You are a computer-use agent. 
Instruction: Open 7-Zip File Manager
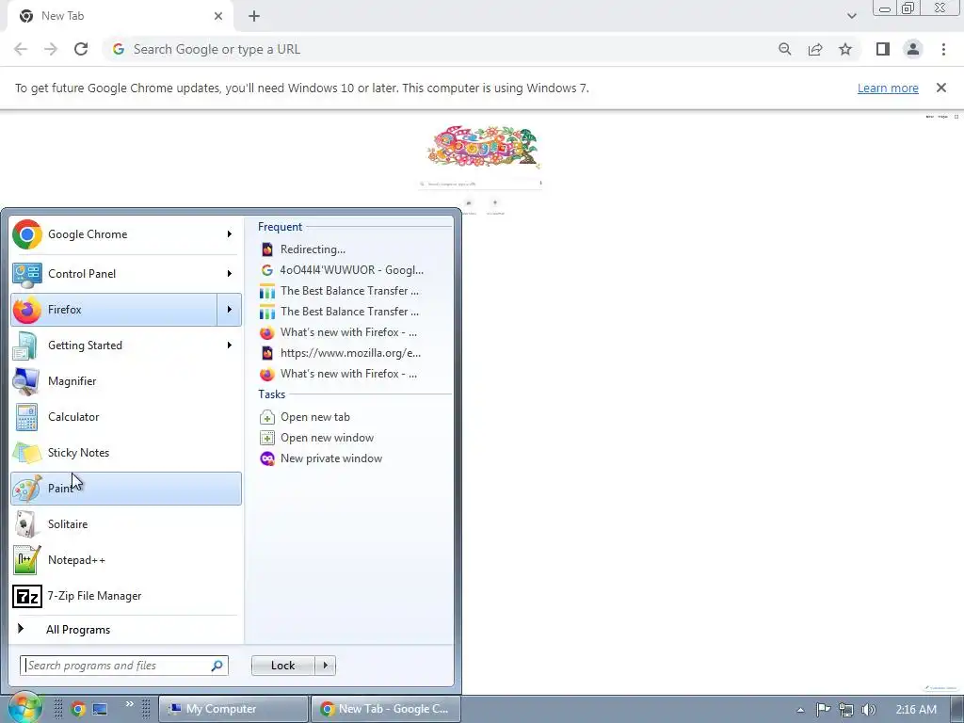pos(126,596)
